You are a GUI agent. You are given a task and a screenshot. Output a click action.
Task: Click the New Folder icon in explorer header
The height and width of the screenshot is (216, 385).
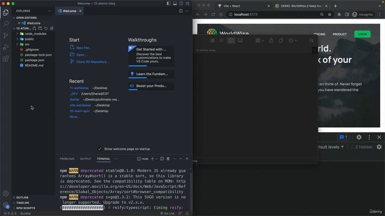[x=40, y=28]
